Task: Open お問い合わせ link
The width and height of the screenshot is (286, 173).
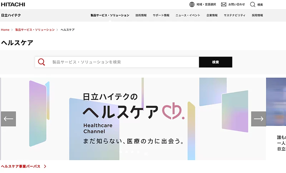Action: pyautogui.click(x=237, y=4)
